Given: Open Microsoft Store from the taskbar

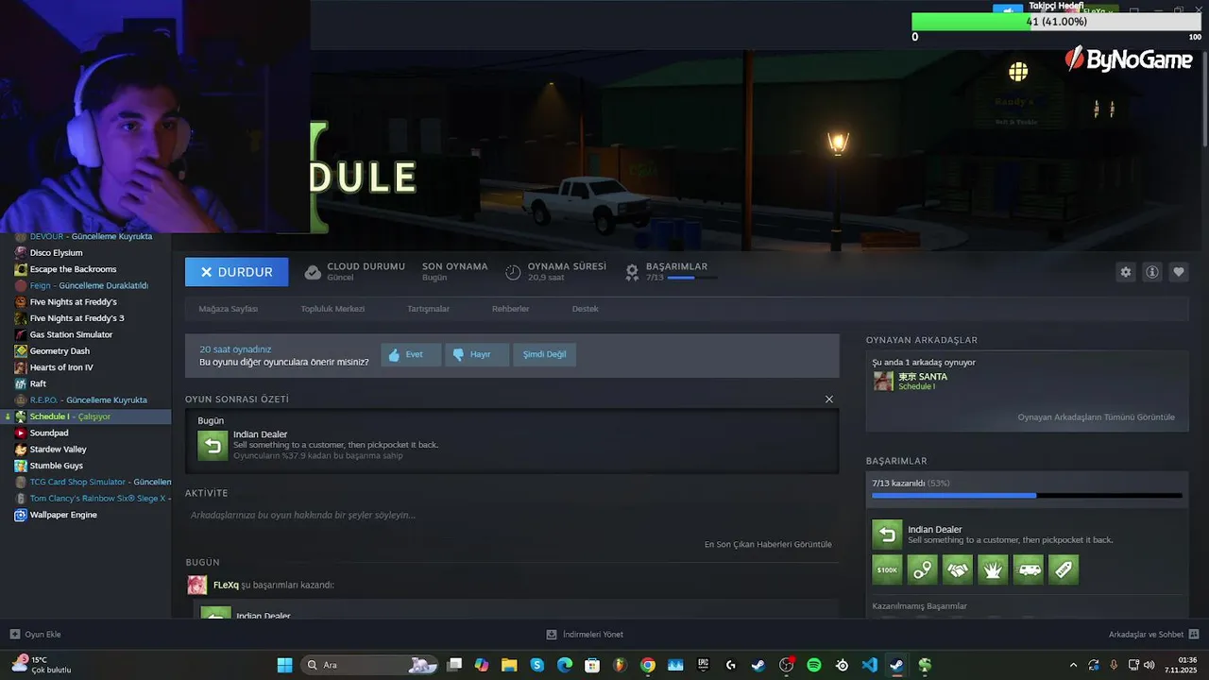Looking at the screenshot, I should (592, 665).
